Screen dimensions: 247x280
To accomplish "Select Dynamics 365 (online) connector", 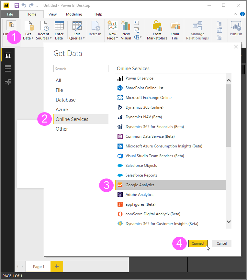I will 171,107.
